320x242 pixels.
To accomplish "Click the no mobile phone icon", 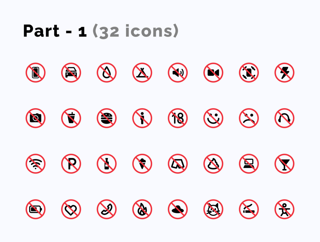I will tap(36, 73).
